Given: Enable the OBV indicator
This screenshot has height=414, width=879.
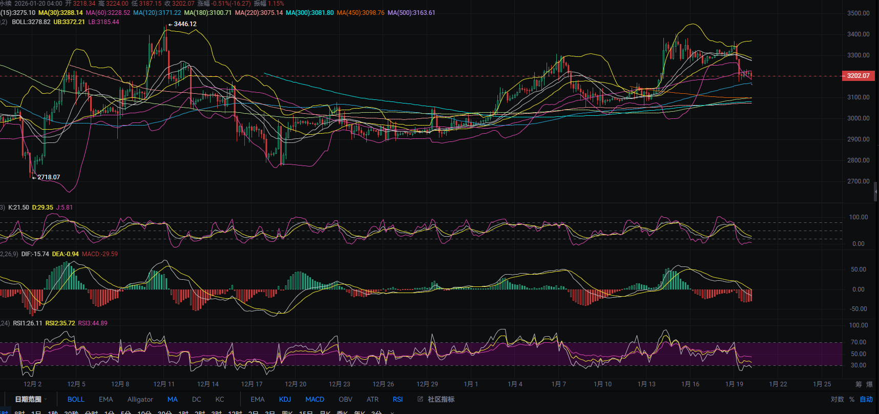Looking at the screenshot, I should click(x=345, y=399).
